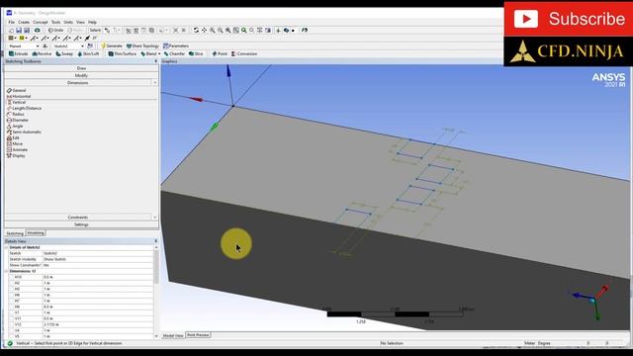Choose the Semi-Automatic dimension tool
Screen dimensions: 633x356
click(24, 132)
